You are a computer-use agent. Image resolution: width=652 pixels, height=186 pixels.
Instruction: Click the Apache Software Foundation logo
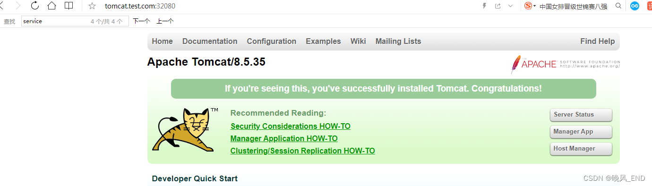(565, 64)
